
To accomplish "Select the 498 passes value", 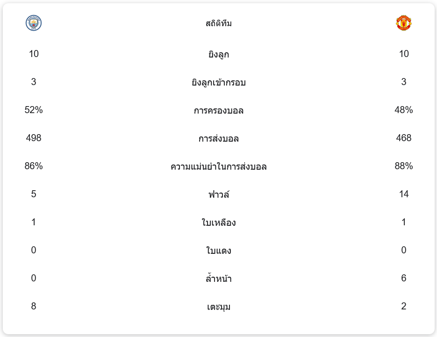I will click(x=34, y=138).
